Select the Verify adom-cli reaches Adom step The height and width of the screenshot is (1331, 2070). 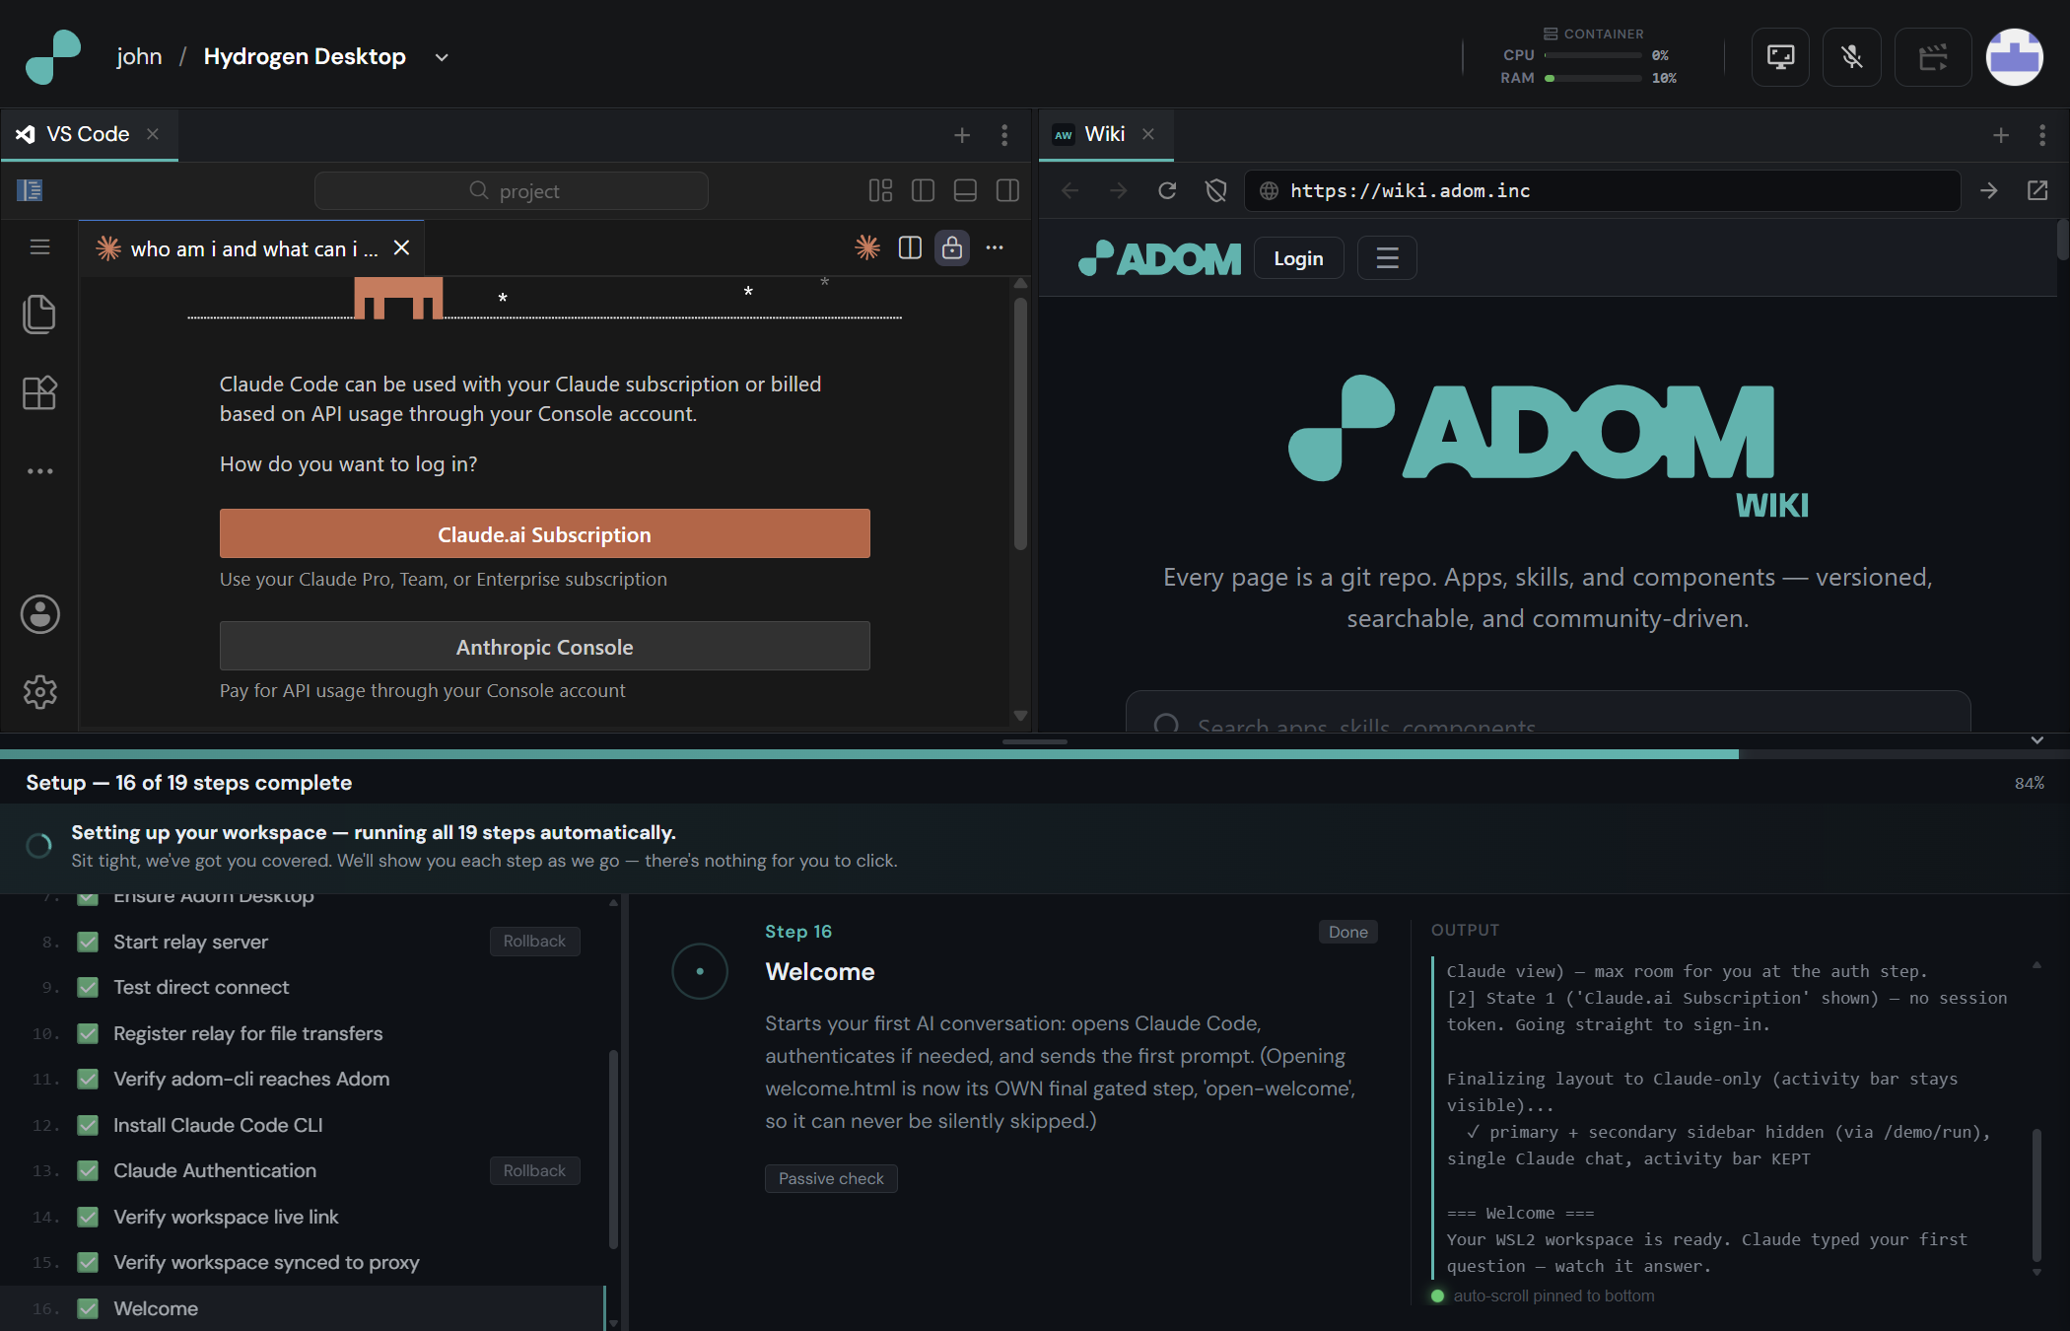click(x=302, y=1079)
